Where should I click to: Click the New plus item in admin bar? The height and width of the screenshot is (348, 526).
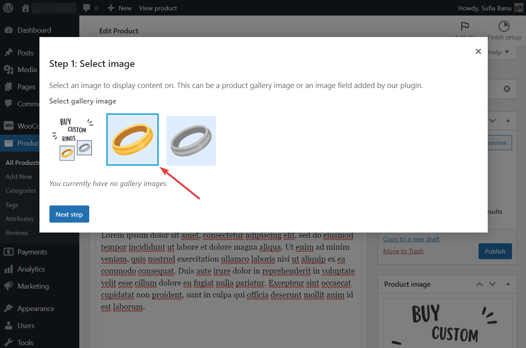(120, 8)
